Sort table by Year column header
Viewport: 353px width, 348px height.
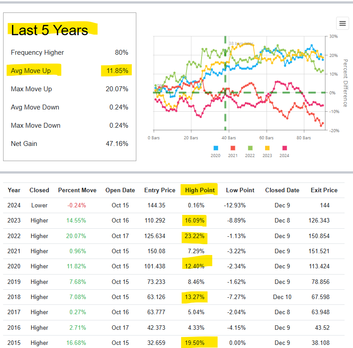pos(14,190)
